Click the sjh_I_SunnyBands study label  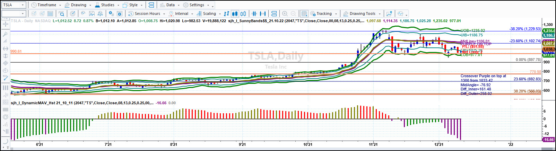pyautogui.click(x=296, y=21)
